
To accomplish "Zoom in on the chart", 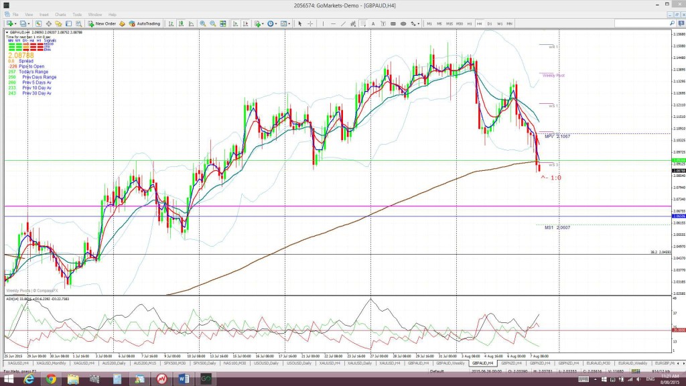I will pos(202,23).
